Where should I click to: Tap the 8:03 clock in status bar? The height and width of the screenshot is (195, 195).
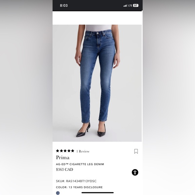click(x=64, y=5)
